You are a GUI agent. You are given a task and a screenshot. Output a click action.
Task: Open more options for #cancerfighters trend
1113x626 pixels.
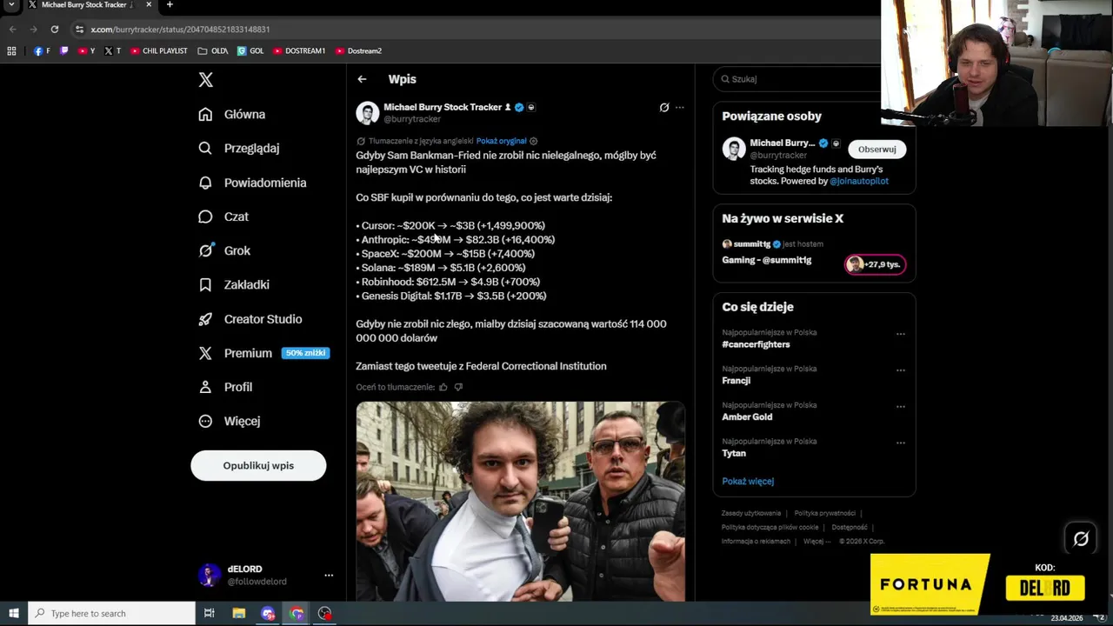(900, 334)
